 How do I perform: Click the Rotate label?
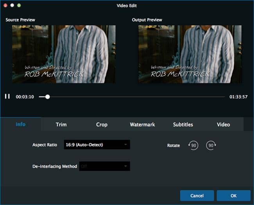(x=174, y=145)
